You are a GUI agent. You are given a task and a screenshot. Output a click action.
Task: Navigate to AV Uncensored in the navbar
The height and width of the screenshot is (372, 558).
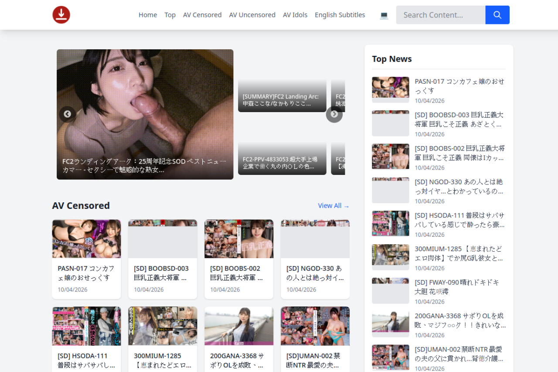[x=252, y=15]
